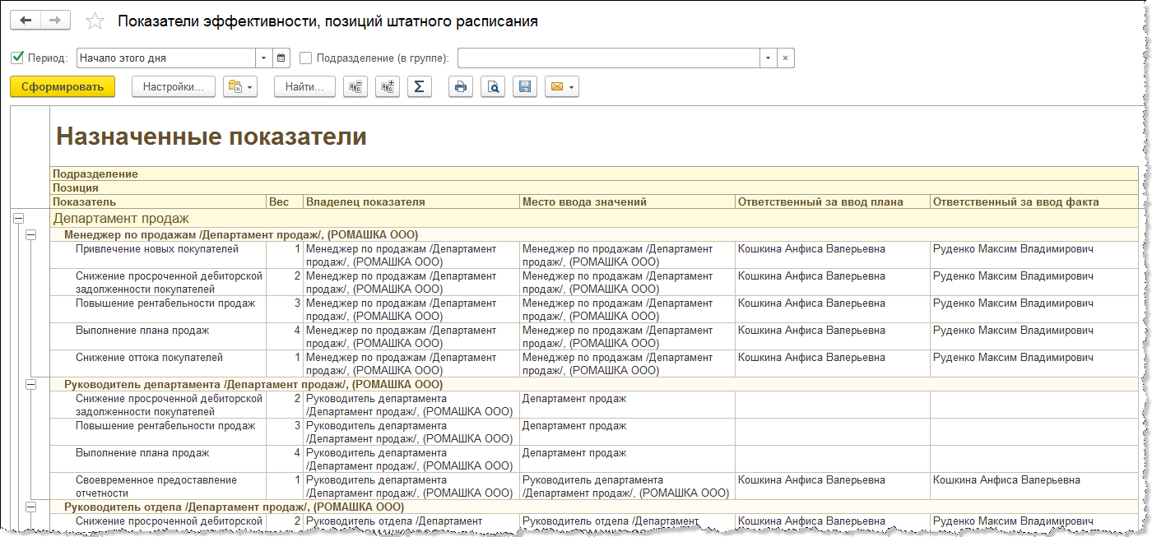Clear the Подразделение field with X
The height and width of the screenshot is (537, 1152).
pos(786,58)
